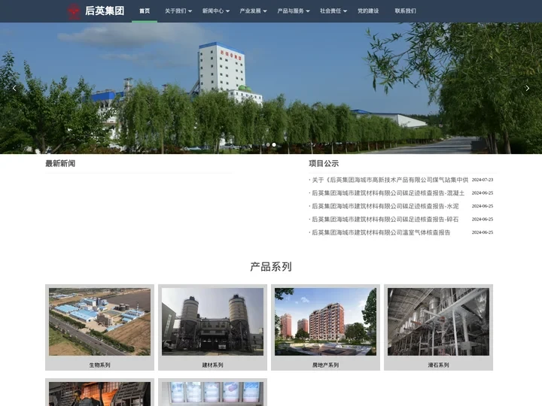The height and width of the screenshot is (406, 542).
Task: Expand the 关于我们 dropdown menu
Action: coord(178,11)
